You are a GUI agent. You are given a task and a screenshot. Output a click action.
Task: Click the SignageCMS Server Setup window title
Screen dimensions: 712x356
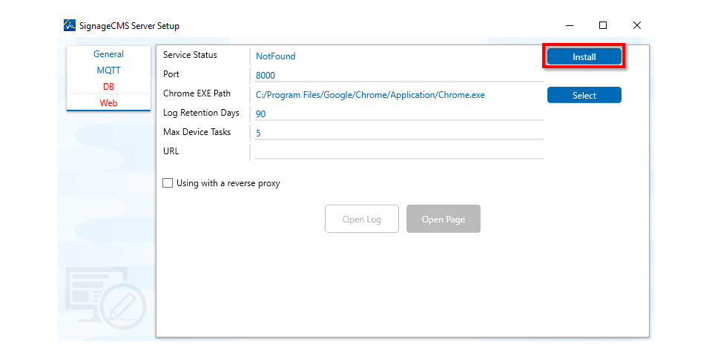click(x=129, y=26)
